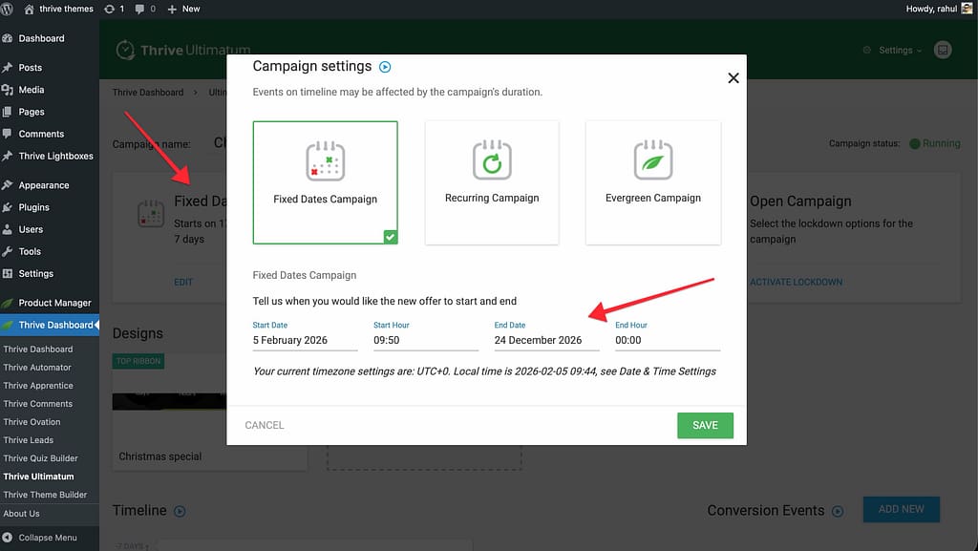Viewport: 978px width, 551px height.
Task: Play the Timeline help video icon
Action: [180, 511]
